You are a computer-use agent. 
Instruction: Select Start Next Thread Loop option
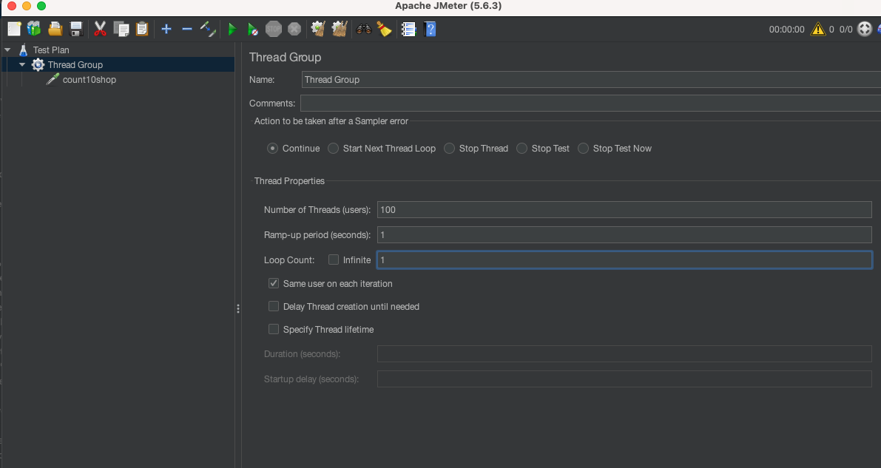click(x=333, y=149)
